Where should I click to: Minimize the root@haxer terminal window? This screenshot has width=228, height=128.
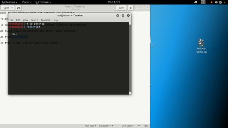(x=118, y=16)
